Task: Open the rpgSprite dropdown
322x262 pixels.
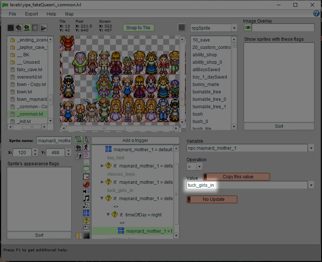Action: 234,28
